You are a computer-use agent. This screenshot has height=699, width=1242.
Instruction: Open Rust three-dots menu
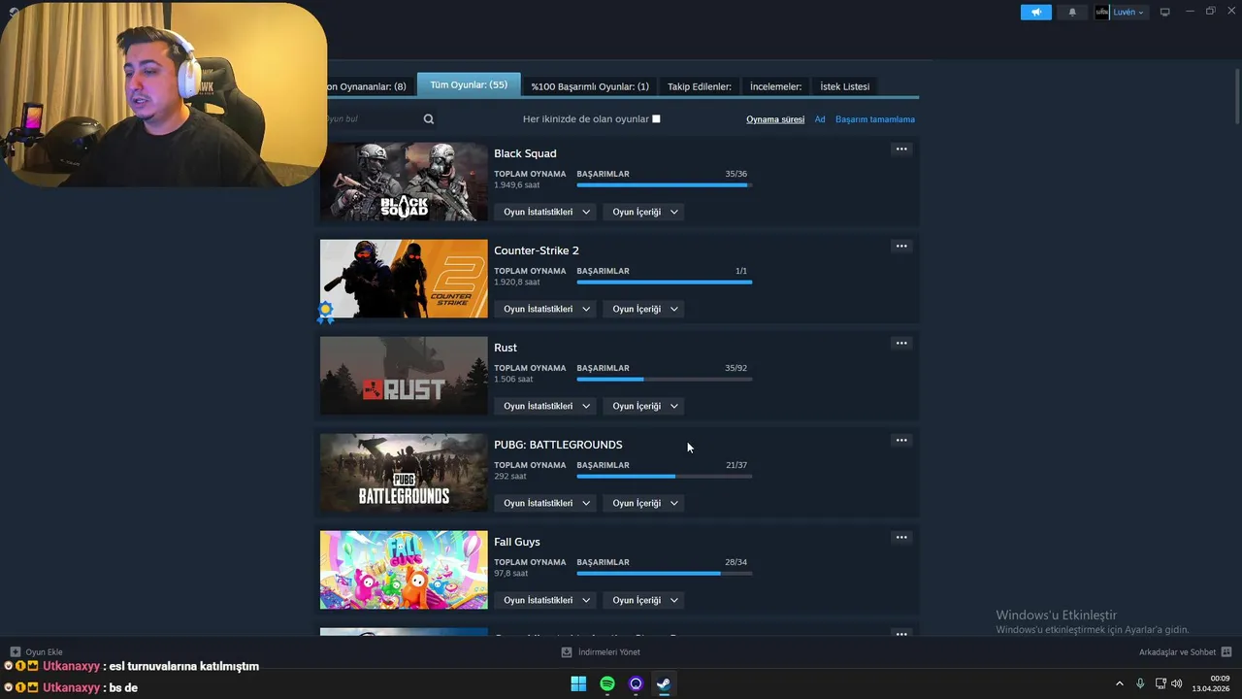(901, 343)
